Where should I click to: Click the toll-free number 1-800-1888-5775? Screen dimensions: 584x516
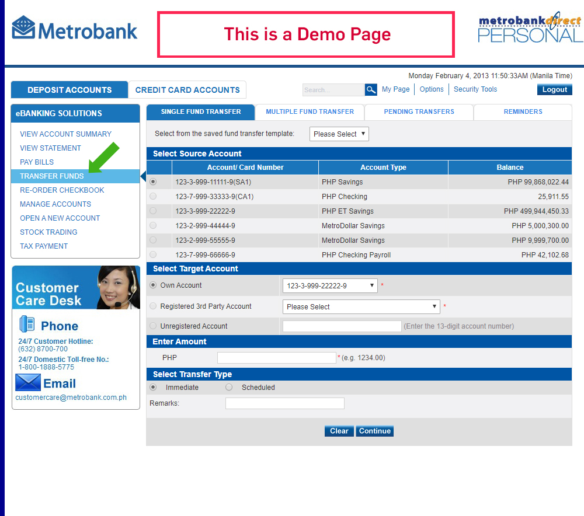tap(46, 367)
